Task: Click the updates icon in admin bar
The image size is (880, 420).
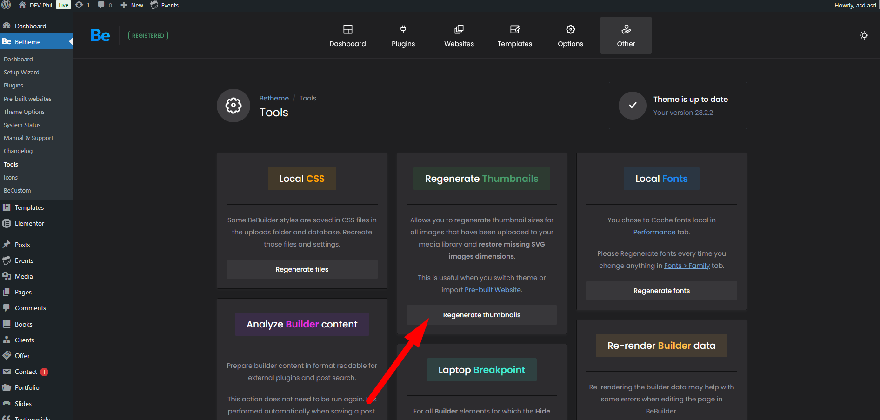Action: pos(82,5)
